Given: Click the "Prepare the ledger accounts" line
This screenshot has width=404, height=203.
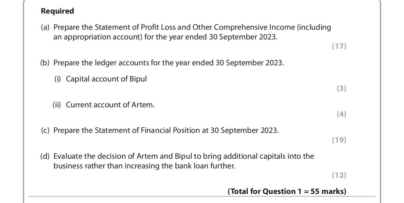Looking at the screenshot, I should pyautogui.click(x=168, y=63).
